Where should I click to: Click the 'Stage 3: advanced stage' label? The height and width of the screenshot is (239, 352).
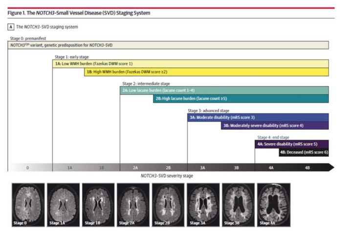coord(209,111)
